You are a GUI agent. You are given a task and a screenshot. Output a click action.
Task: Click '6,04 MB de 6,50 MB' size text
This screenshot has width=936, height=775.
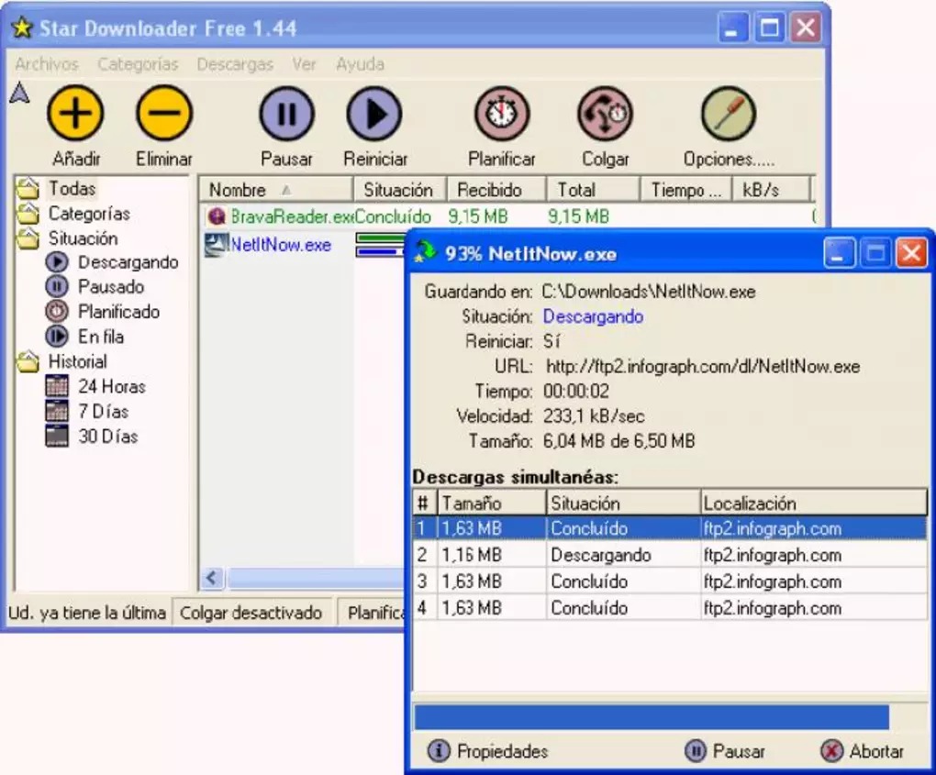[619, 441]
